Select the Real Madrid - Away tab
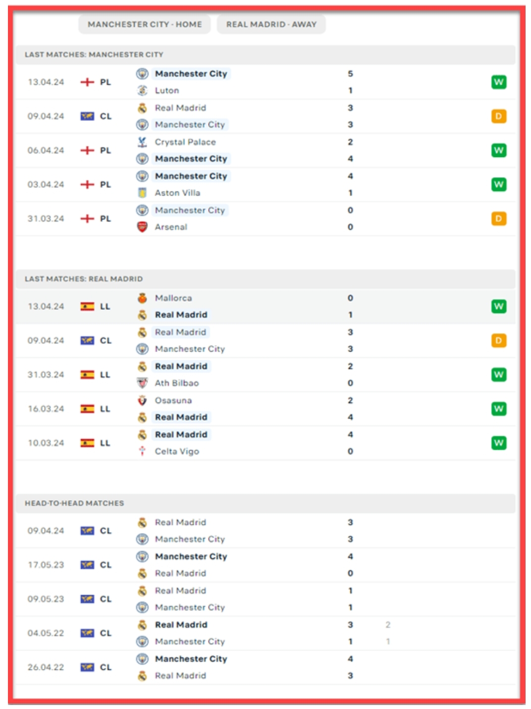The image size is (531, 709). point(271,24)
